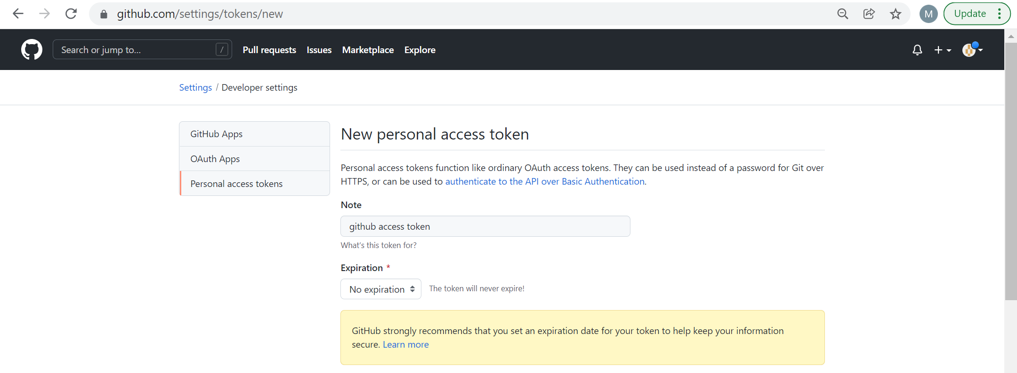The width and height of the screenshot is (1017, 373).
Task: Expand the plus create-new dropdown
Action: coord(943,50)
